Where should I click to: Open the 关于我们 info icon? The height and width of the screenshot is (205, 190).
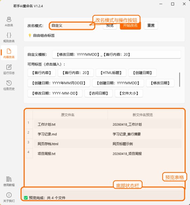[9, 195]
